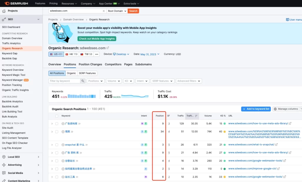Viewport: 302px width, 182px height.
Task: Click the Keywords trend bar chart
Action: [82, 96]
